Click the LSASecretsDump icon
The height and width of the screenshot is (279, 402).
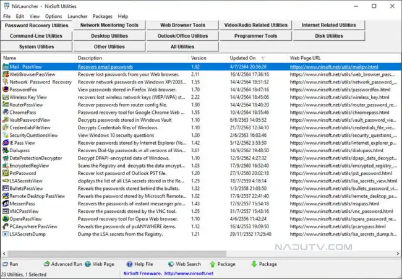pyautogui.click(x=6, y=234)
